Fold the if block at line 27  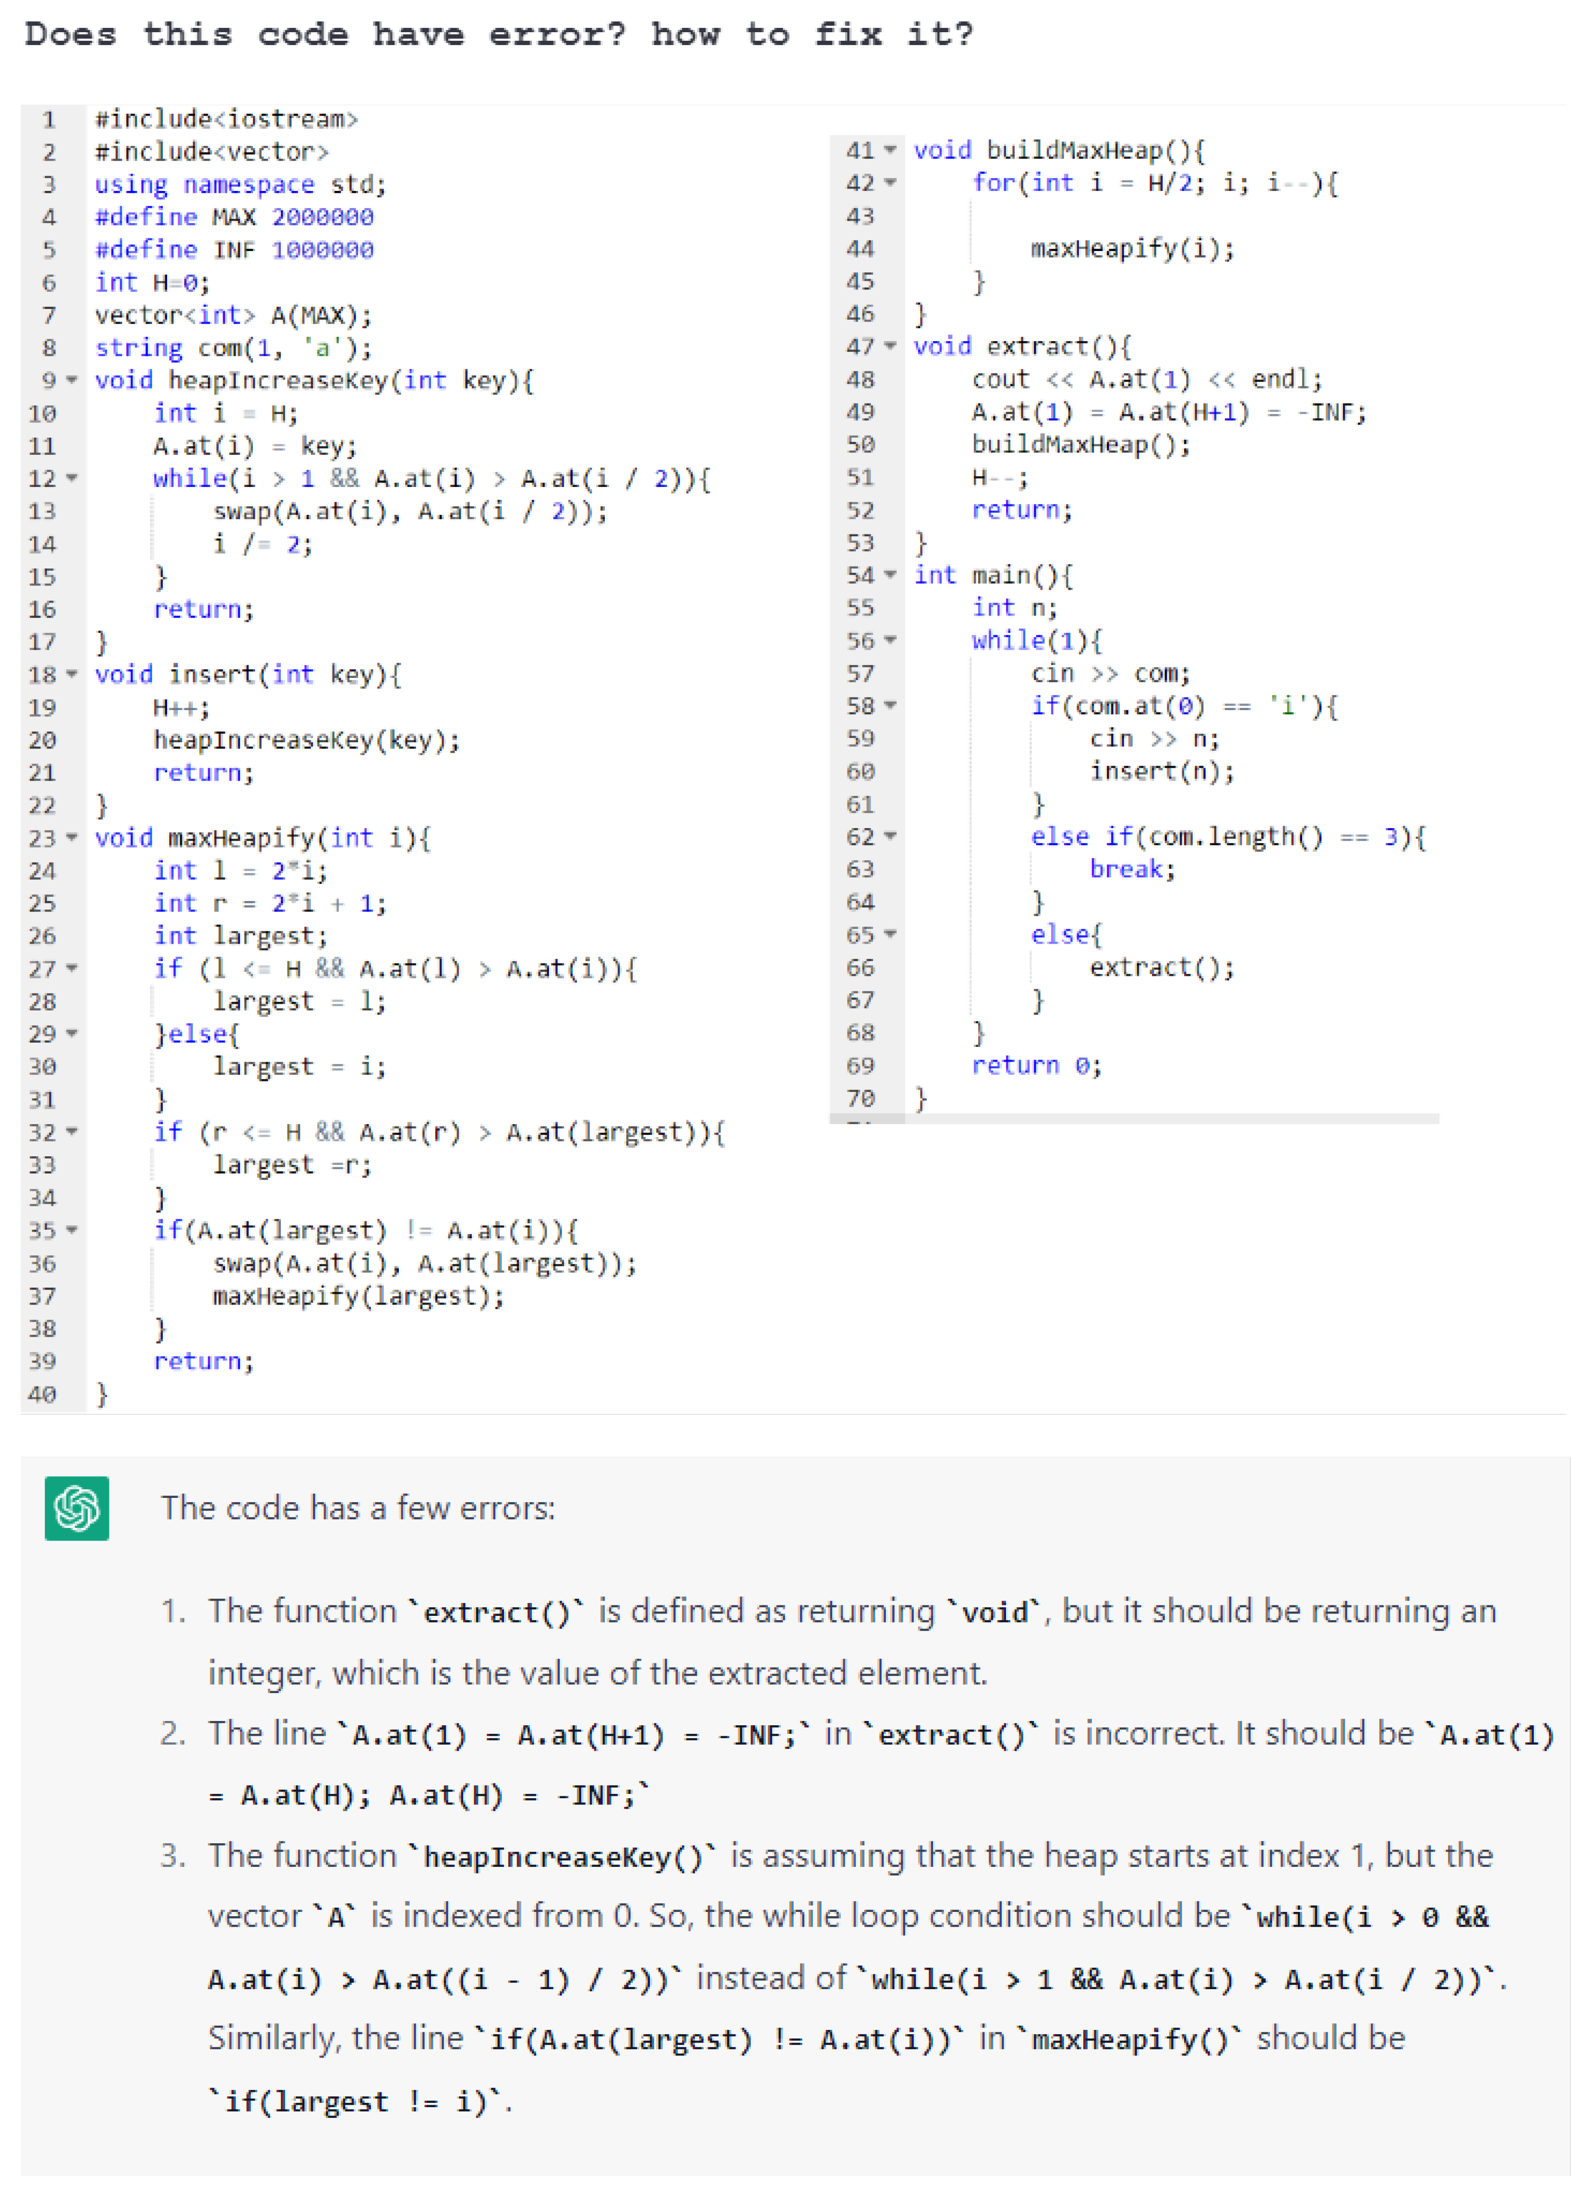tap(72, 968)
